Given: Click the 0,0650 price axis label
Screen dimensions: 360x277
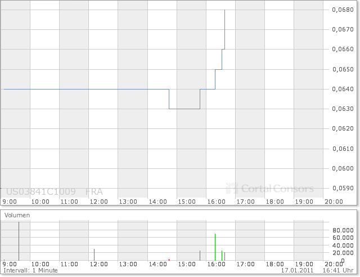Looking at the screenshot, I should click(x=343, y=69).
